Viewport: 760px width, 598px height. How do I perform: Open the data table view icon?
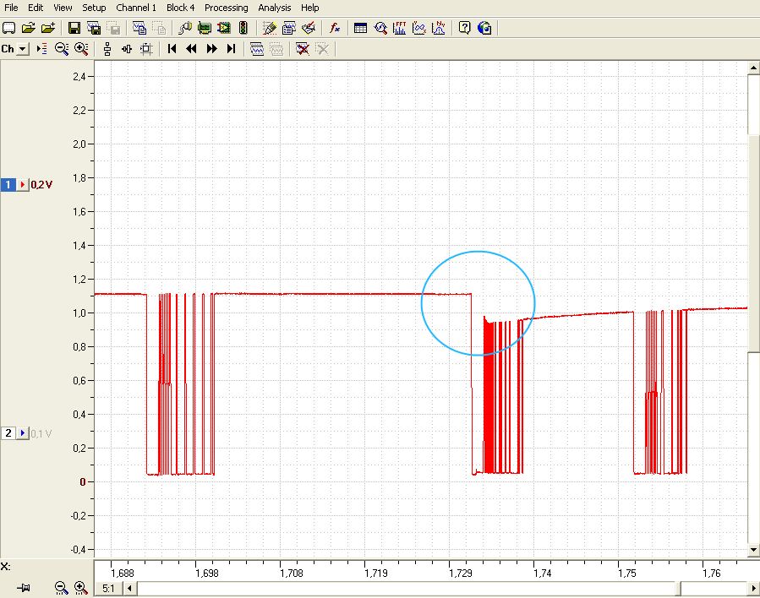(x=361, y=28)
